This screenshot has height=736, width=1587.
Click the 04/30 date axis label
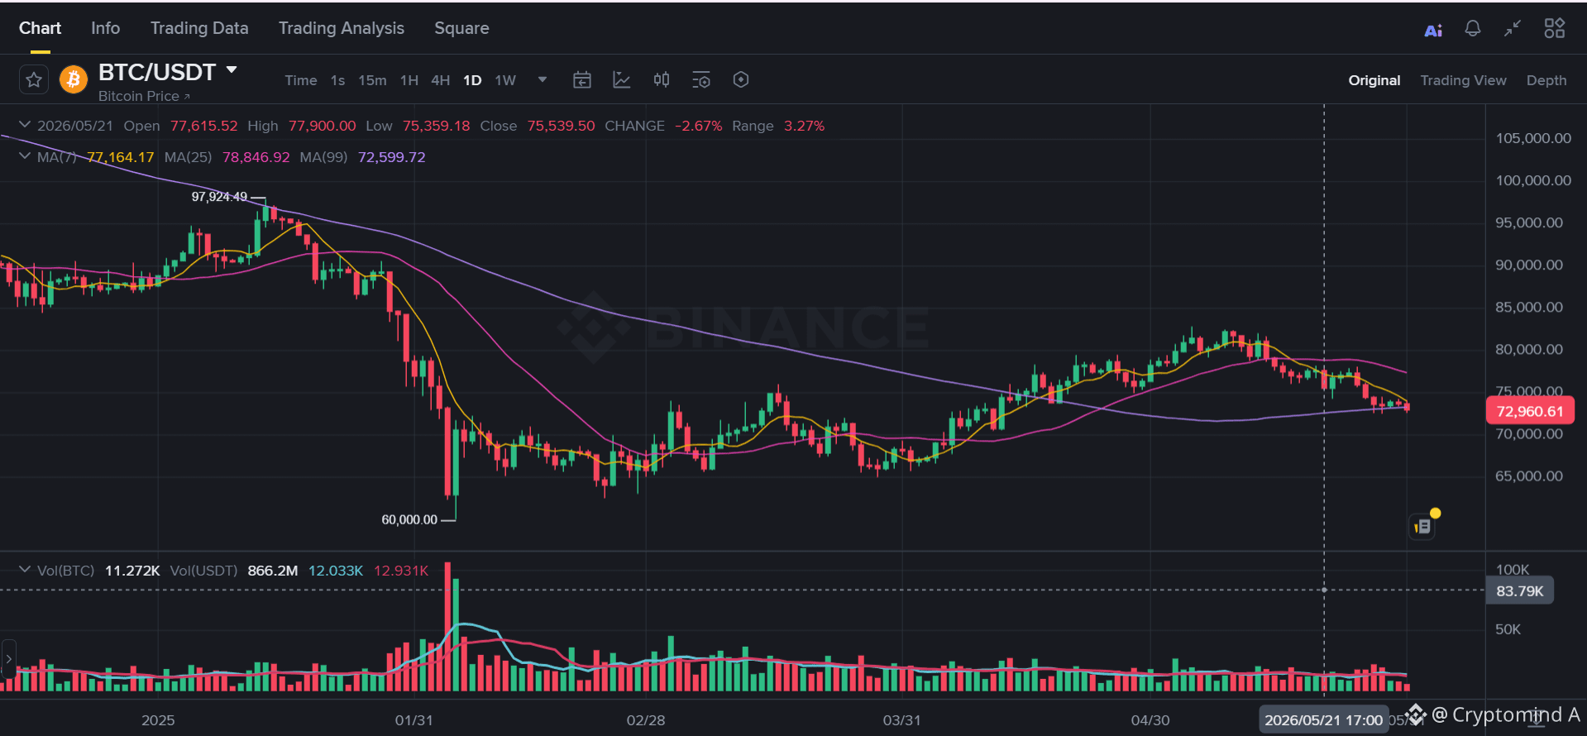(x=1150, y=720)
